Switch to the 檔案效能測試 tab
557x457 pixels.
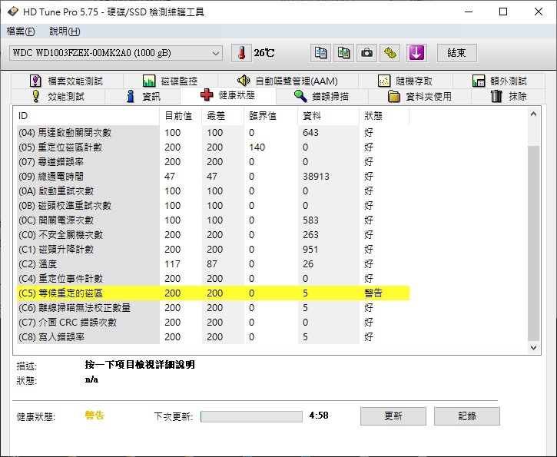coord(67,81)
